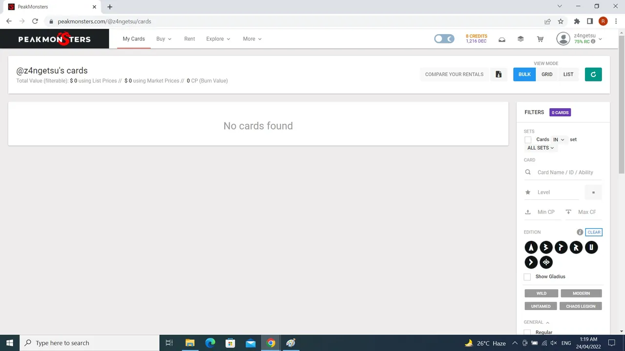The image size is (625, 351).
Task: Select the Beta edition icon
Action: (546, 248)
